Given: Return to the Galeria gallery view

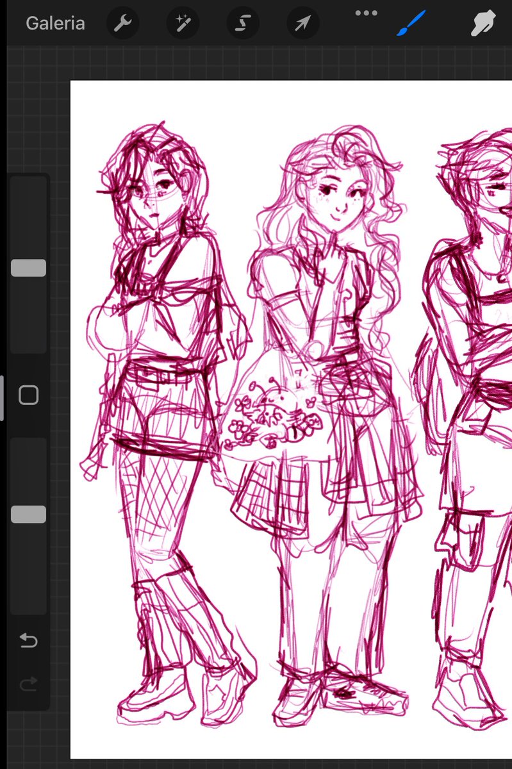Looking at the screenshot, I should pyautogui.click(x=55, y=24).
